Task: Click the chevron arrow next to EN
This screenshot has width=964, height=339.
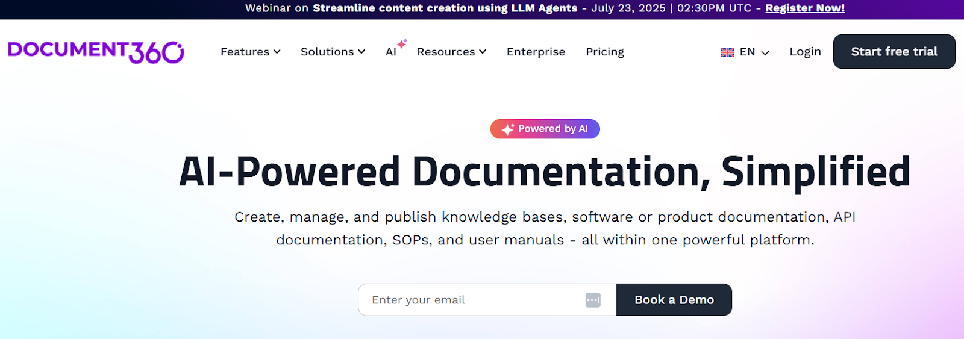Action: coord(765,53)
